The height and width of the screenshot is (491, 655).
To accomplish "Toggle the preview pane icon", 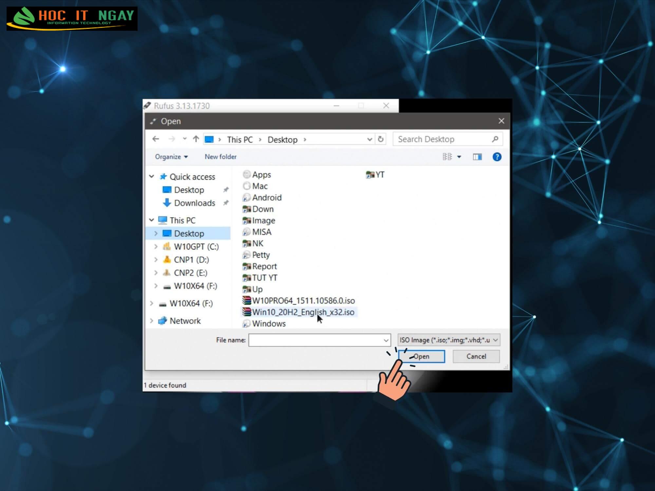I will coord(477,157).
